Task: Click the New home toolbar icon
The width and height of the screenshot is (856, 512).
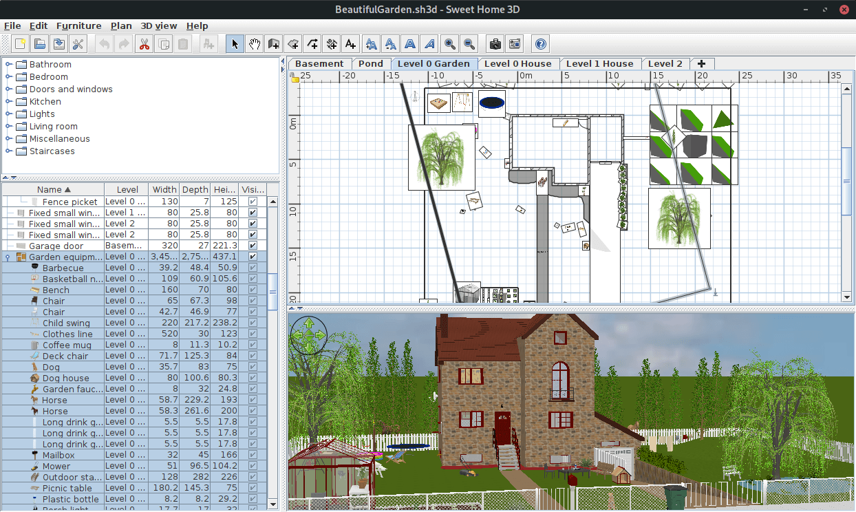Action: (x=21, y=44)
